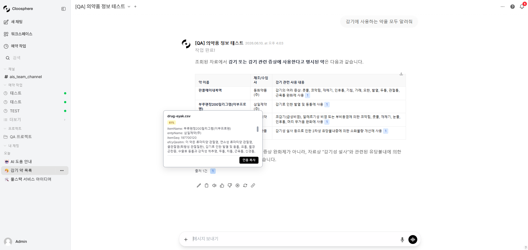Click the 61% relevance badge
Viewport: 528px width, 250px height.
tap(171, 123)
